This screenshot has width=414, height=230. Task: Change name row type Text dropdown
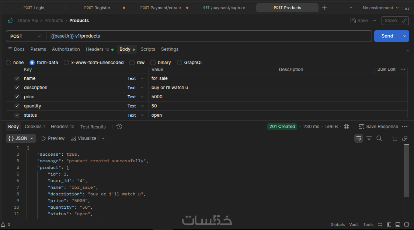(135, 78)
